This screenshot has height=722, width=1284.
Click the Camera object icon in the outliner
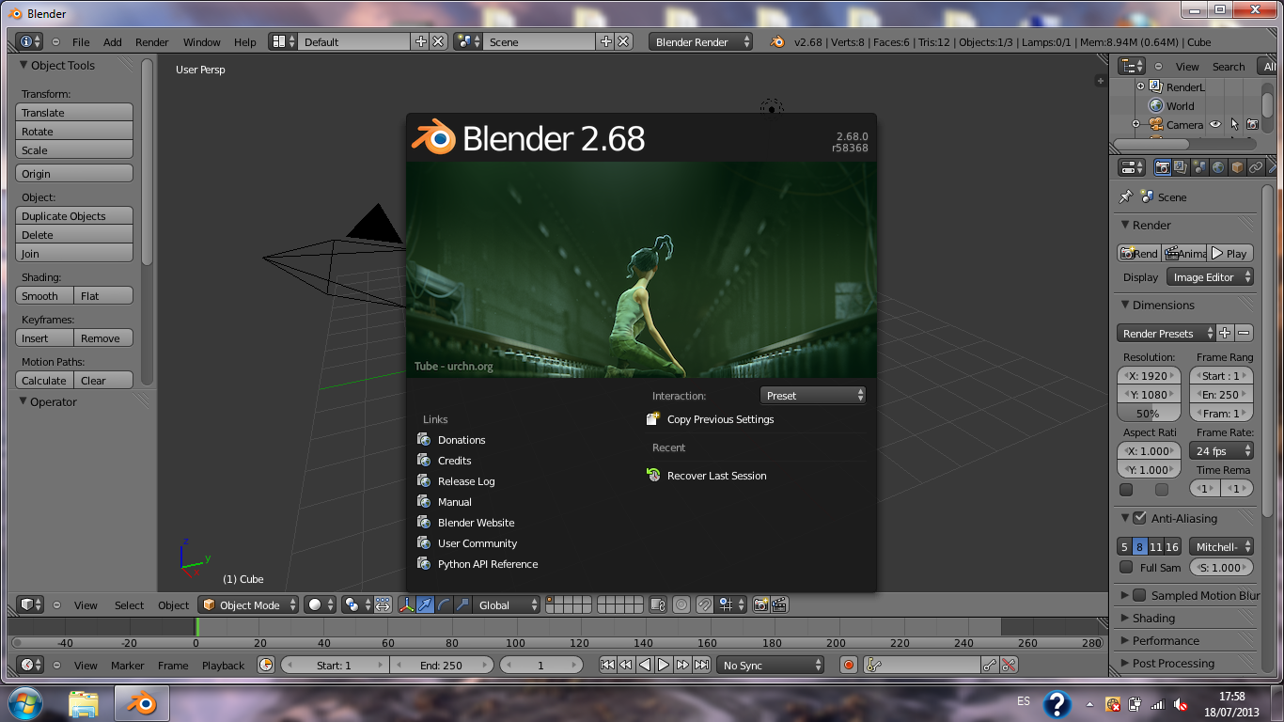(x=1156, y=125)
